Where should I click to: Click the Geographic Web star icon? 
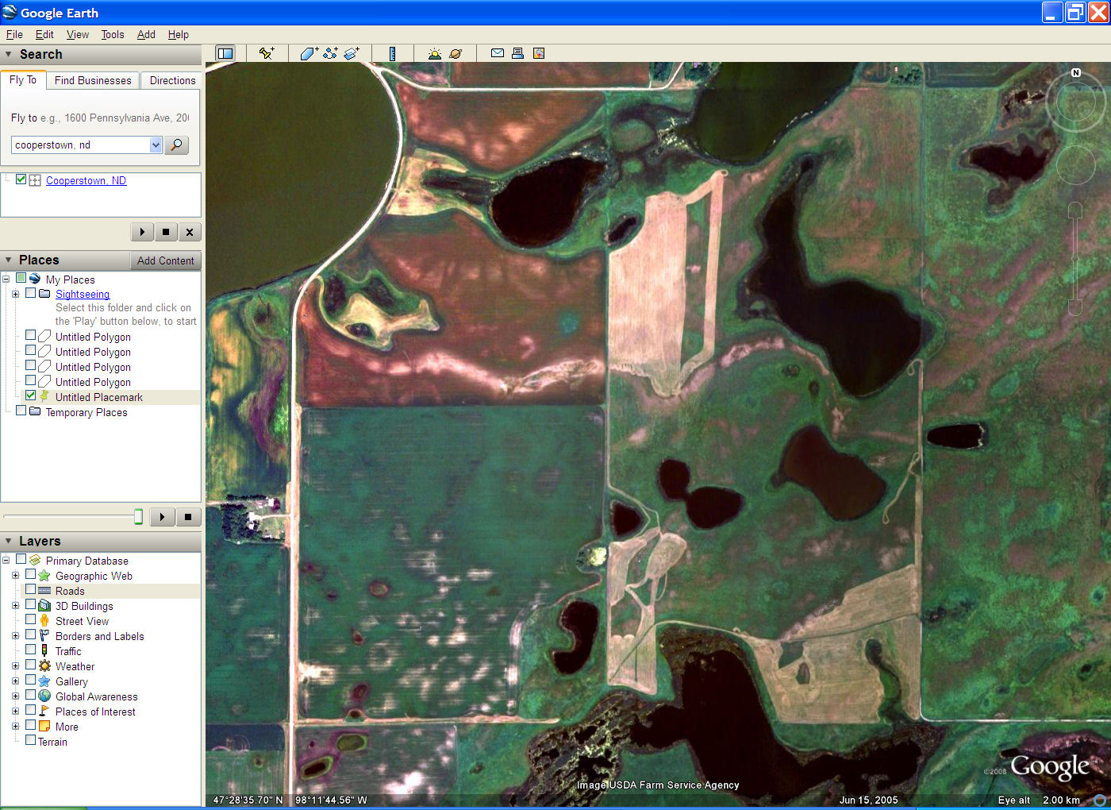click(44, 576)
